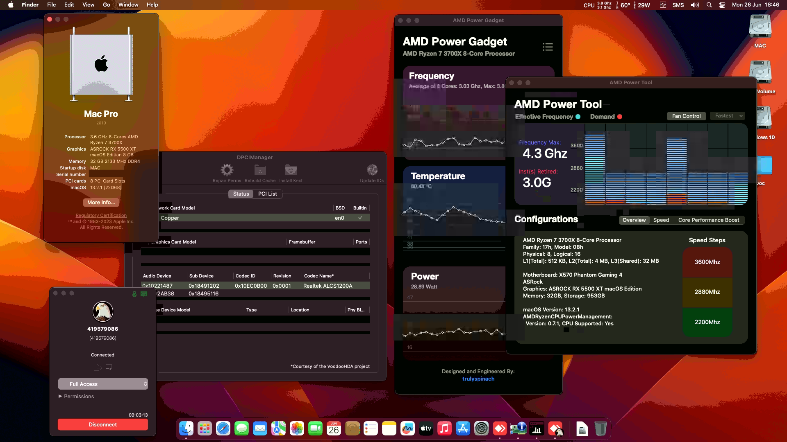
Task: Open the Finder File menu
Action: click(x=51, y=5)
